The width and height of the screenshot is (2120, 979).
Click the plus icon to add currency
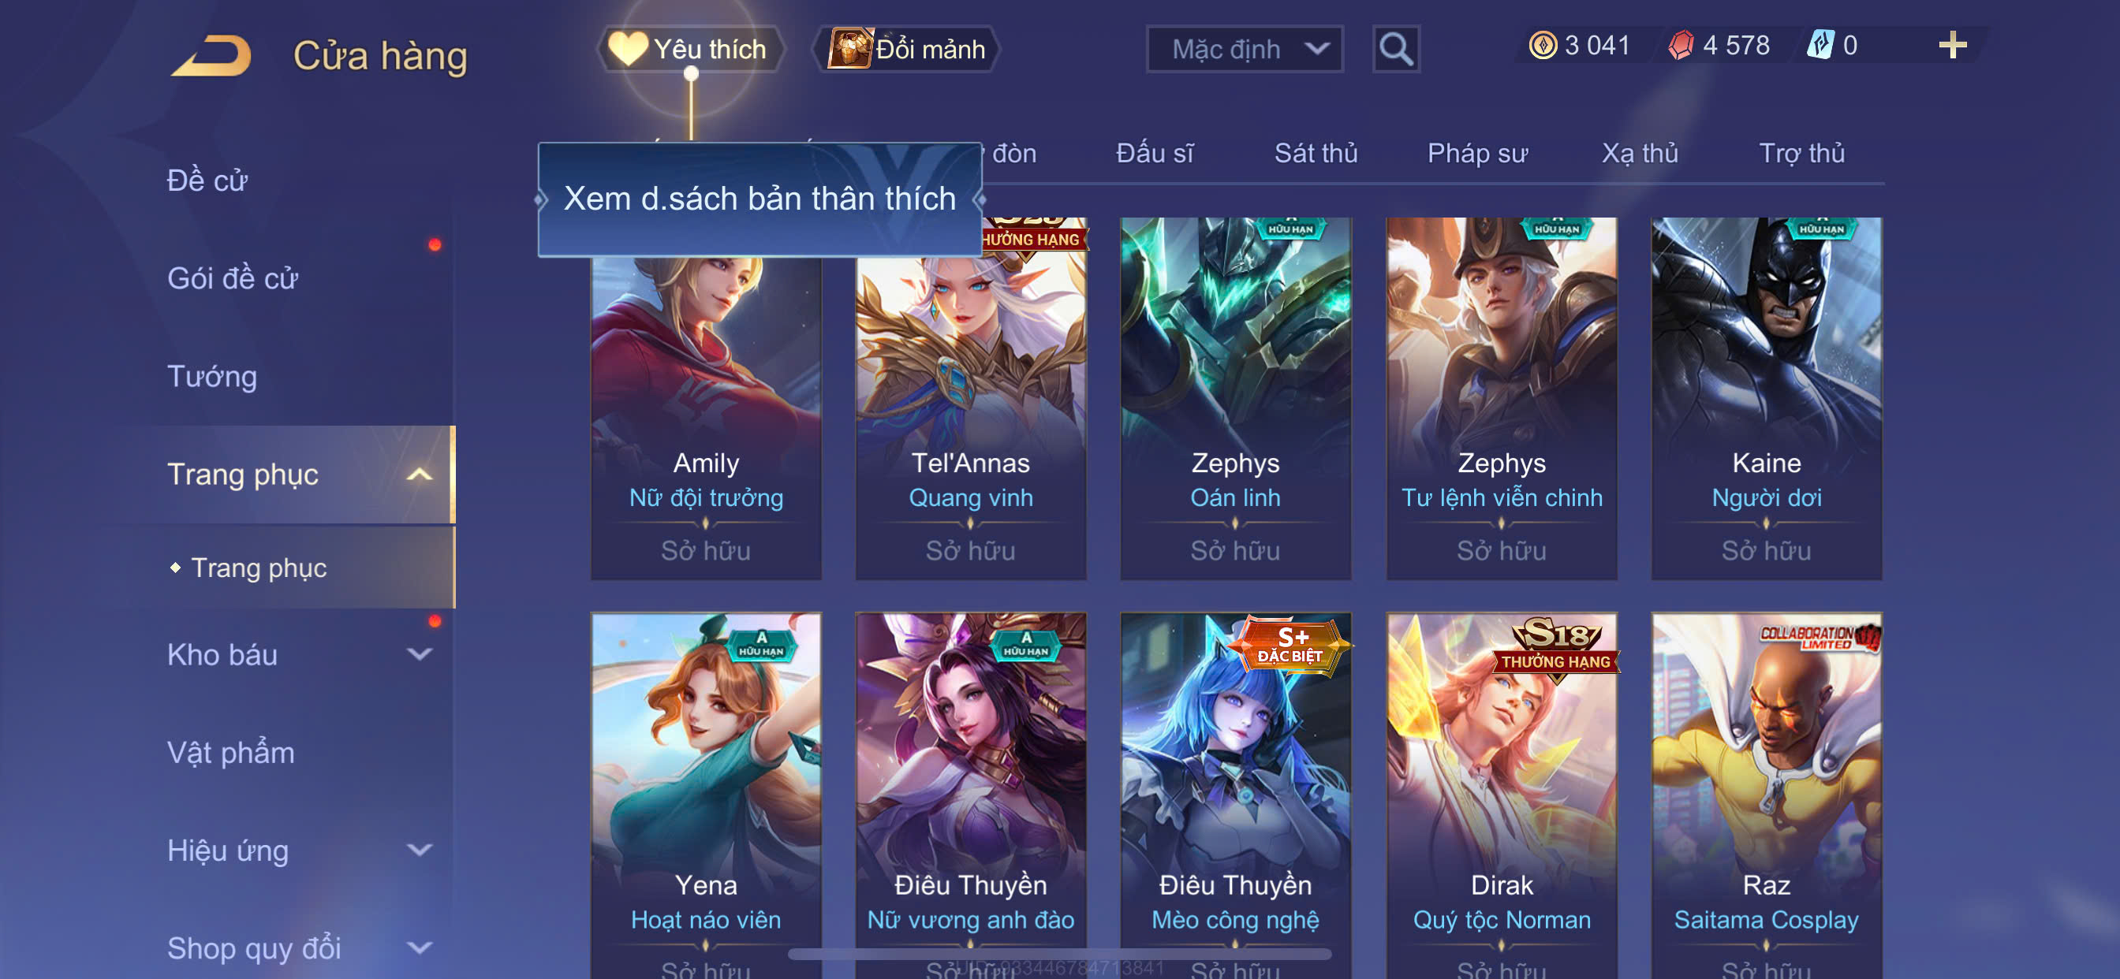point(1952,45)
